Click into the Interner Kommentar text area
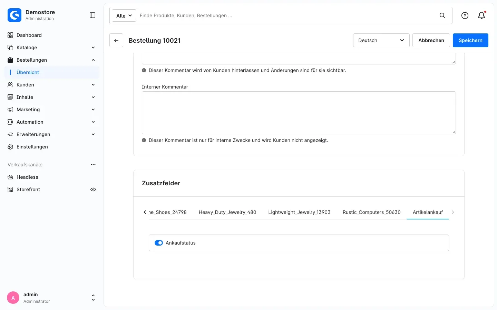Viewport: 497px width, 310px height. 299,113
